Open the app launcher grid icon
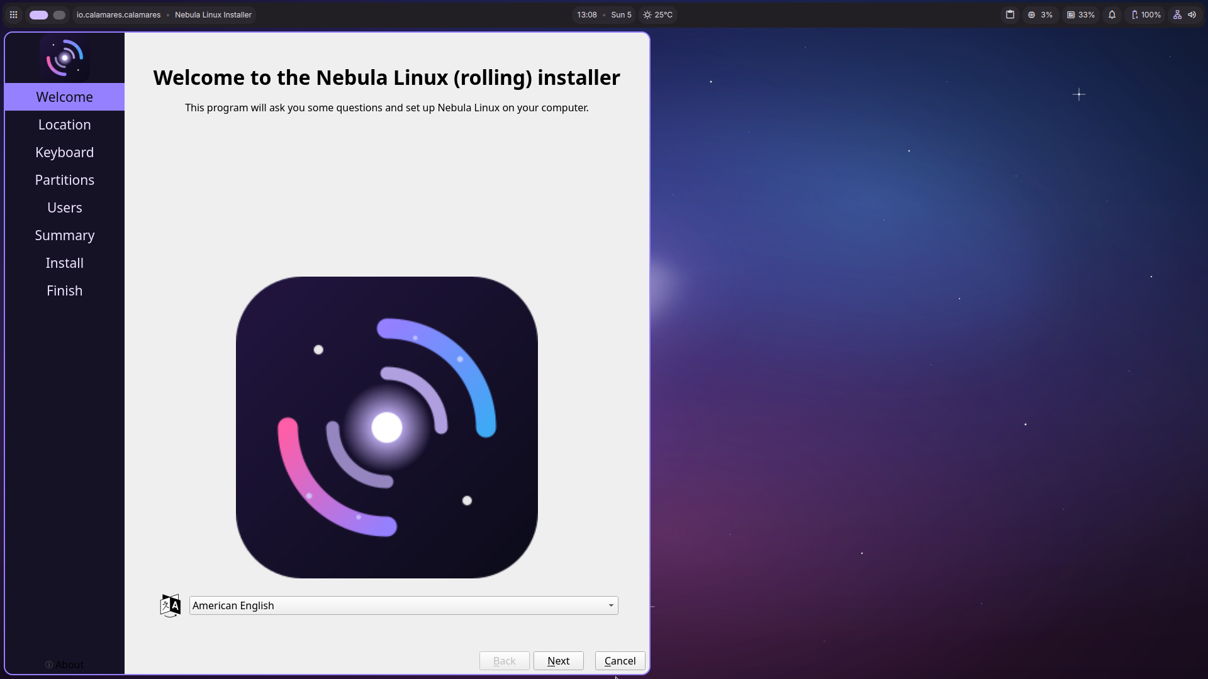This screenshot has width=1208, height=679. click(x=13, y=14)
